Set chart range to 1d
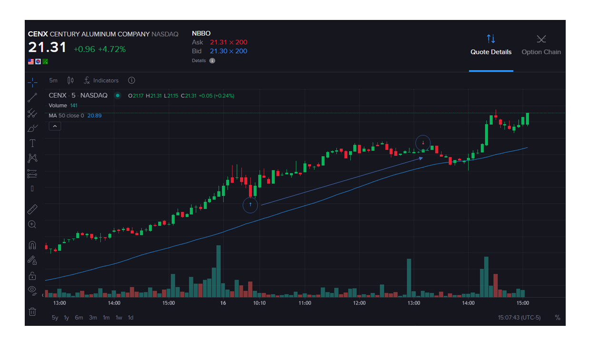Viewport: 609px width, 342px height. click(x=130, y=318)
